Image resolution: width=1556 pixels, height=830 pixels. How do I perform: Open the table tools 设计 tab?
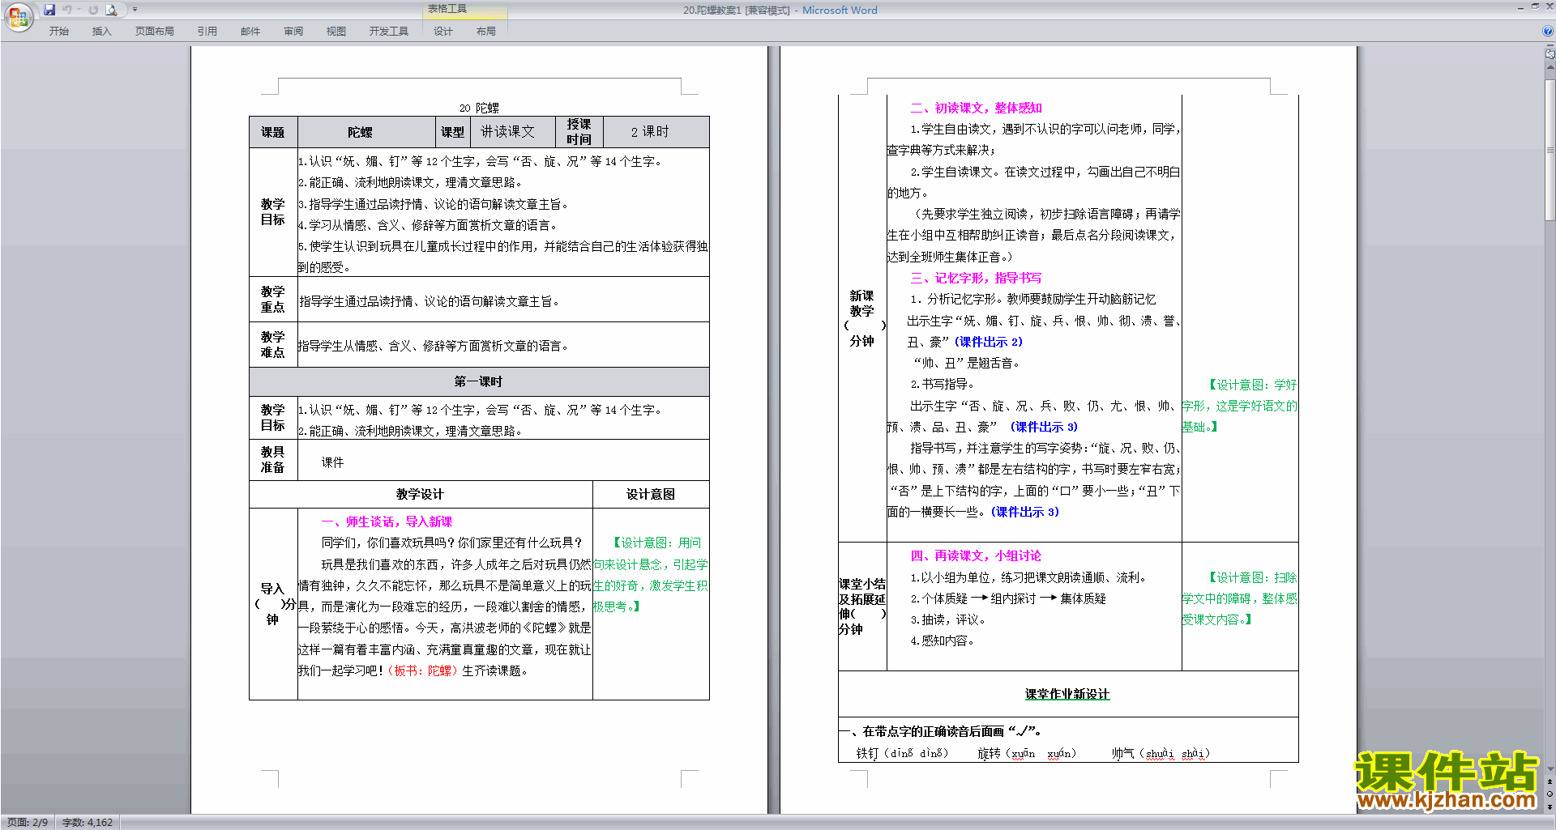(x=442, y=31)
